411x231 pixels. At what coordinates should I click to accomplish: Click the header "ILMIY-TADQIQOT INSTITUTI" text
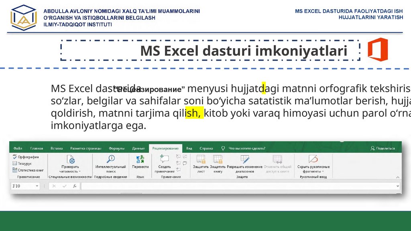77,24
